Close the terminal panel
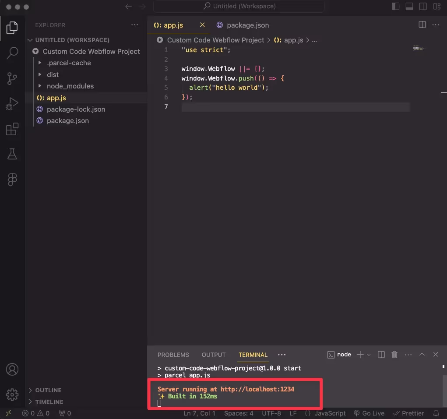The width and height of the screenshot is (447, 419). pyautogui.click(x=436, y=355)
